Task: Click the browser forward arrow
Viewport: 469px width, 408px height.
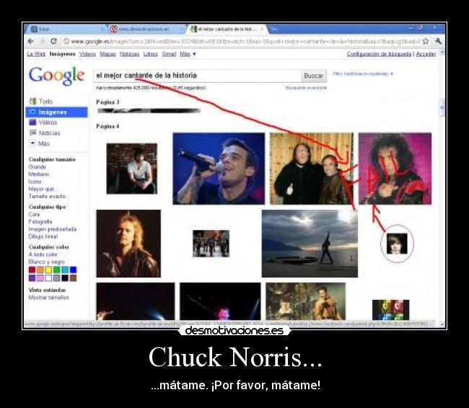Action: (42, 41)
